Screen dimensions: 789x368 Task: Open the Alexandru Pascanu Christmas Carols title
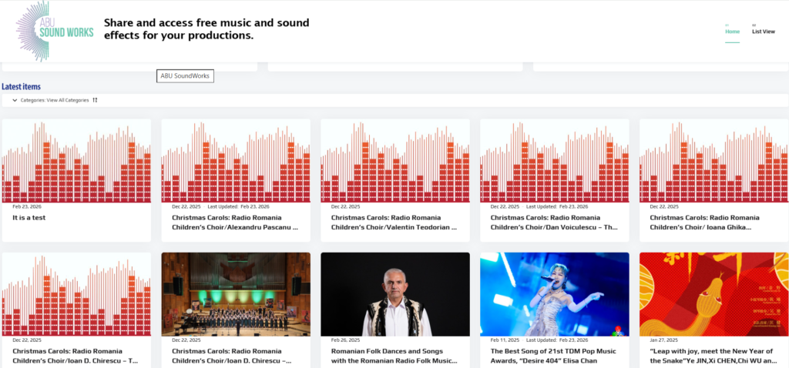234,222
